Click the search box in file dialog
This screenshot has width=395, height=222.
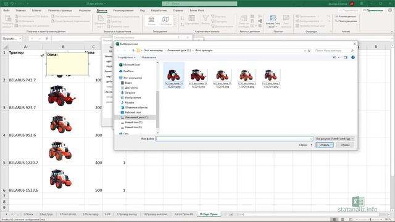pos(335,51)
